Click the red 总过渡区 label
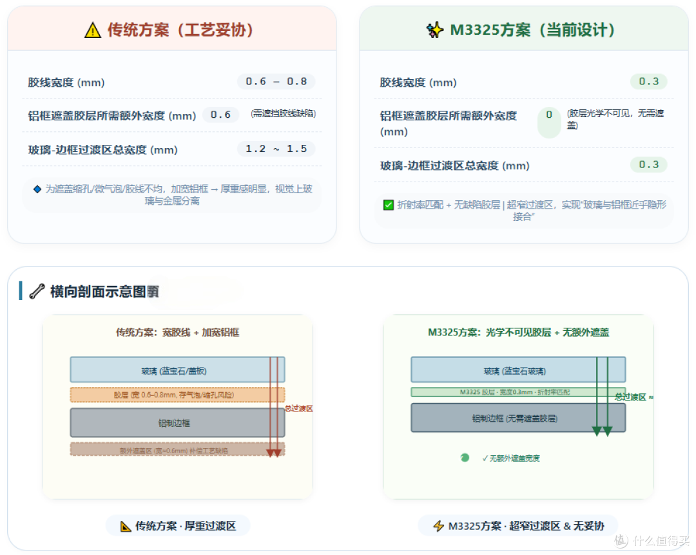Image resolution: width=696 pixels, height=555 pixels. point(299,409)
